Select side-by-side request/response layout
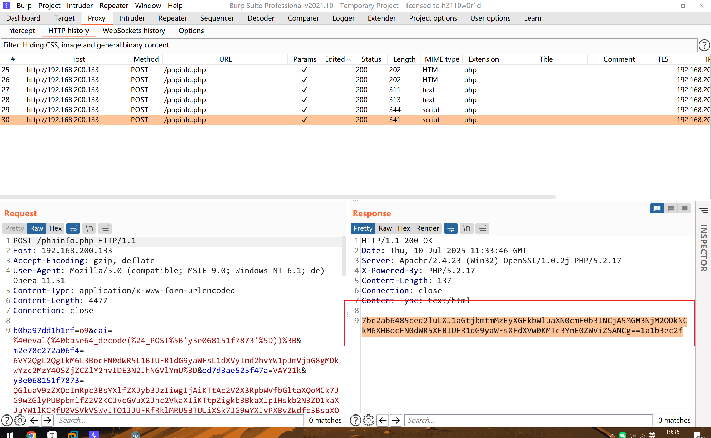 tap(657, 208)
